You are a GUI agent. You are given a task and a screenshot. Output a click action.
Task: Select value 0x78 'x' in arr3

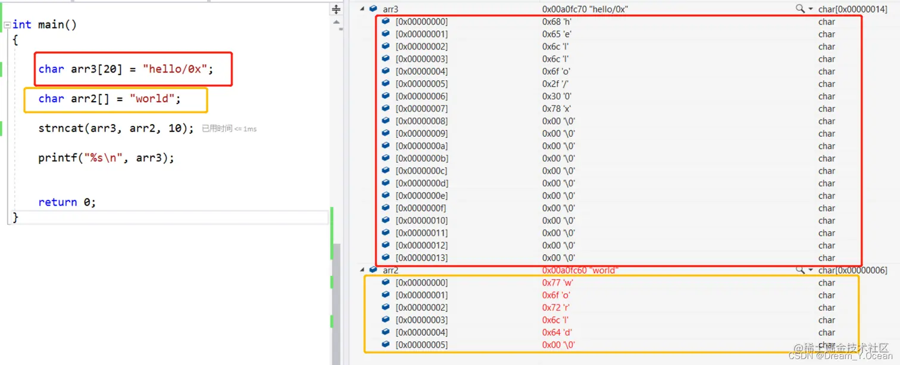557,109
